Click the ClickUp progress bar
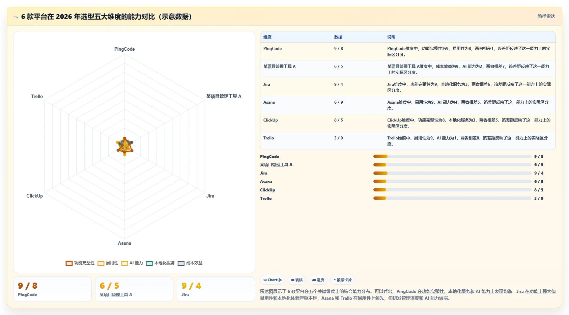 (452, 190)
